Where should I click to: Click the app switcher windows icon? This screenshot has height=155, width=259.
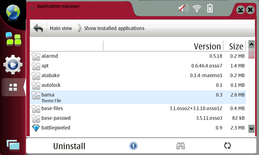point(13,145)
